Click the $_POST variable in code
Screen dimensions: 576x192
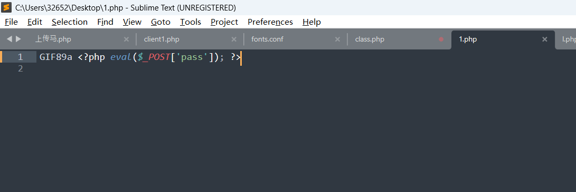154,57
